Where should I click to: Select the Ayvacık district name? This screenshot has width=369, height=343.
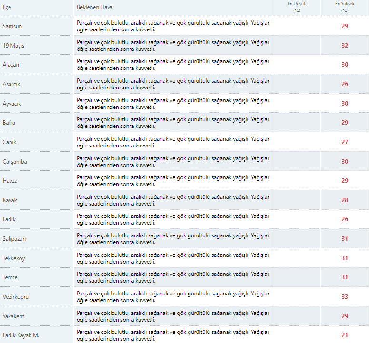click(x=12, y=104)
